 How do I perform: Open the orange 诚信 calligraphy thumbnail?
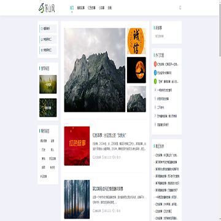pyautogui.click(x=136, y=41)
